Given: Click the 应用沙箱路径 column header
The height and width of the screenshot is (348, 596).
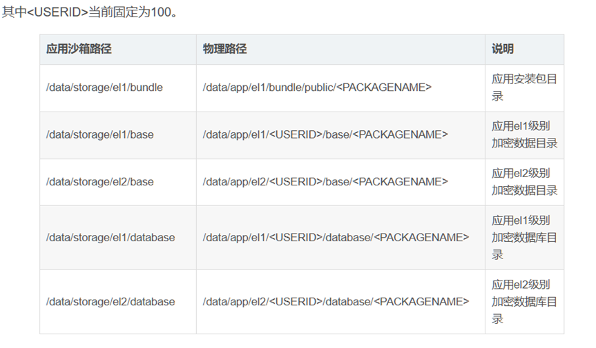Looking at the screenshot, I should tap(79, 49).
